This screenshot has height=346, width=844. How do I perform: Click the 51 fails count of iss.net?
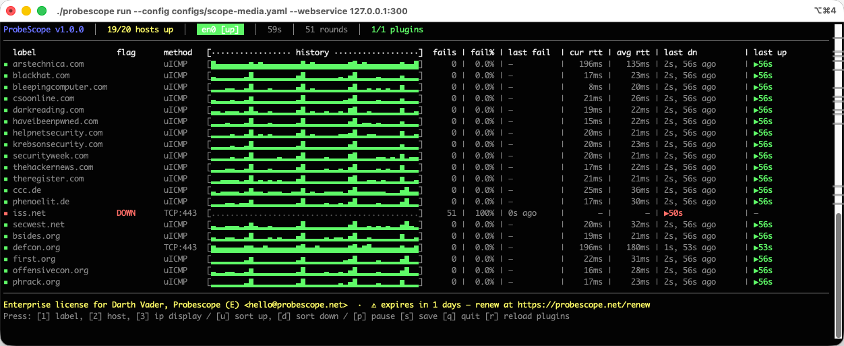pos(452,213)
